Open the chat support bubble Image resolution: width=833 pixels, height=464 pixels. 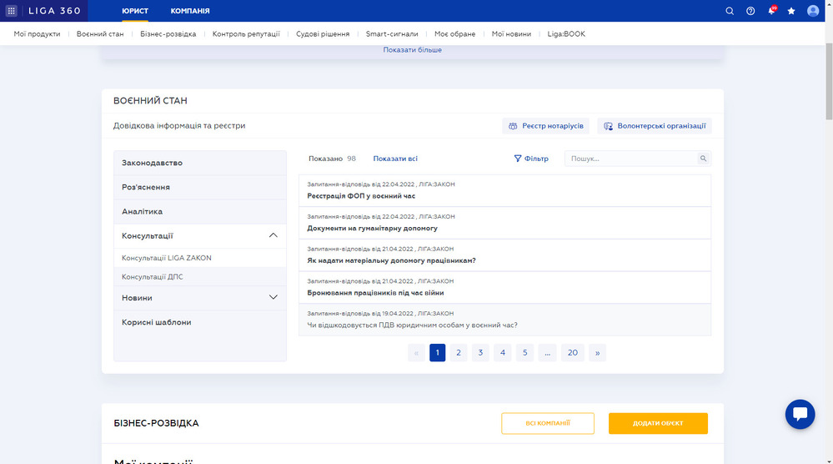click(800, 414)
